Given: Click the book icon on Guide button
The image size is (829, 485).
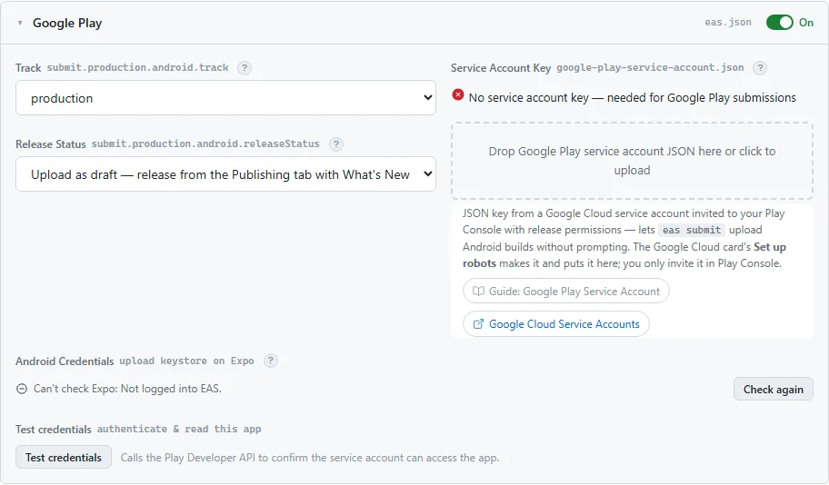Looking at the screenshot, I should pyautogui.click(x=478, y=292).
